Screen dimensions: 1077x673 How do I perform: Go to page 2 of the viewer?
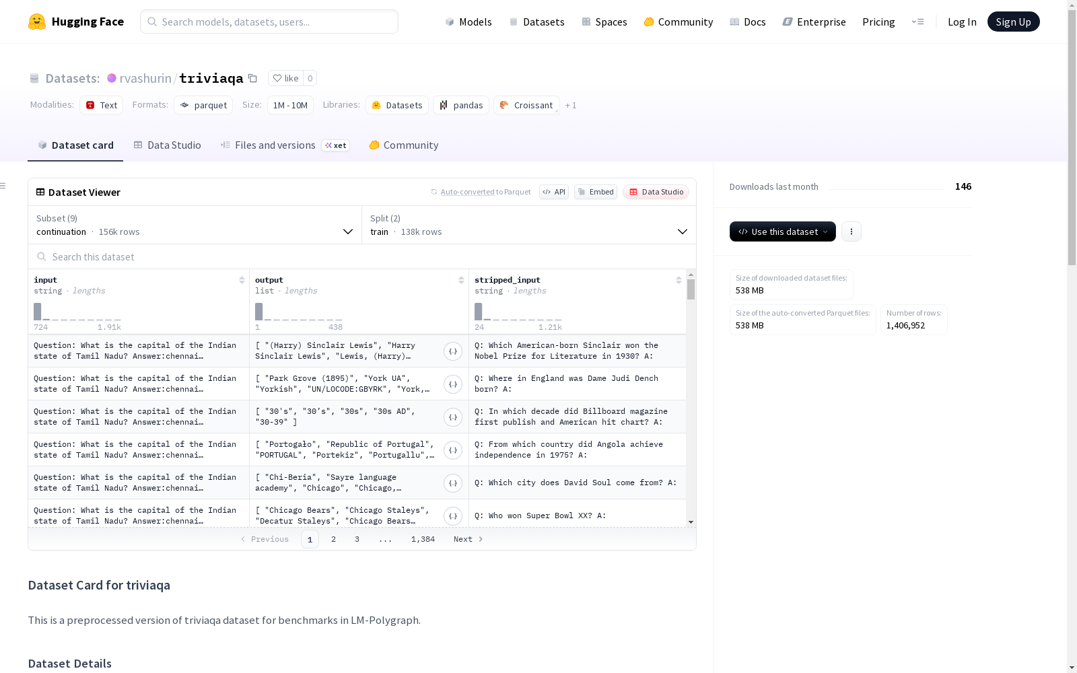(333, 539)
